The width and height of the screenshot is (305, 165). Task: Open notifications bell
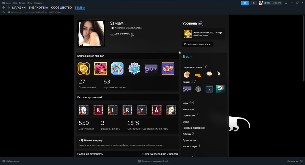click(253, 3)
